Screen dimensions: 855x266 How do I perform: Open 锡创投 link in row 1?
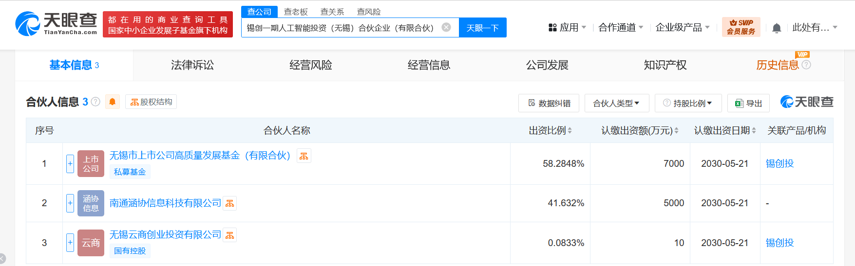coord(779,164)
